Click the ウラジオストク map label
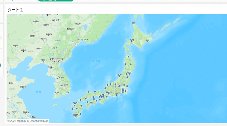The width and height of the screenshot is (227, 126). [x=83, y=39]
